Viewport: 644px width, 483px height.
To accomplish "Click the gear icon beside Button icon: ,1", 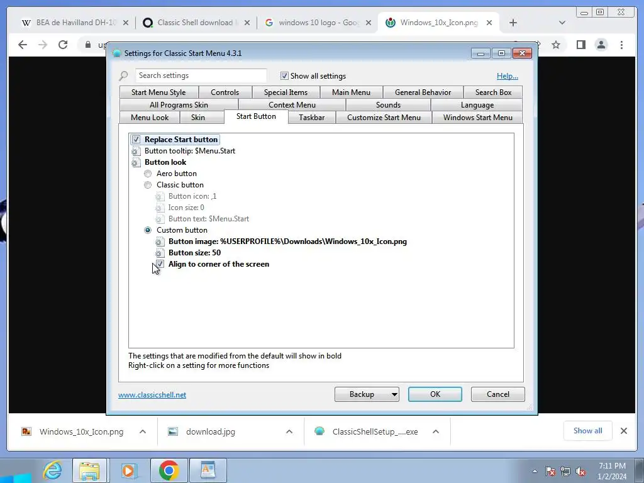I will tap(160, 196).
